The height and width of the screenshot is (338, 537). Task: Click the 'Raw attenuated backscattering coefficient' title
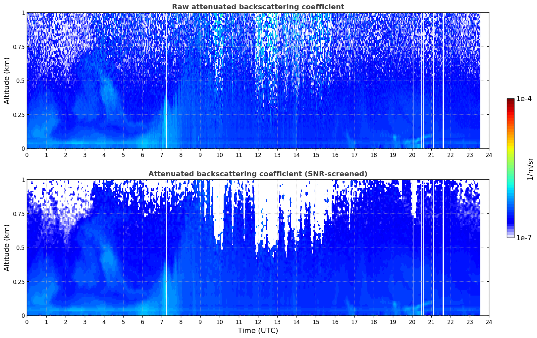(258, 7)
